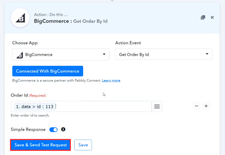This screenshot has height=155, width=225.
Task: Click the Simple Response info icon
Action: [63, 129]
